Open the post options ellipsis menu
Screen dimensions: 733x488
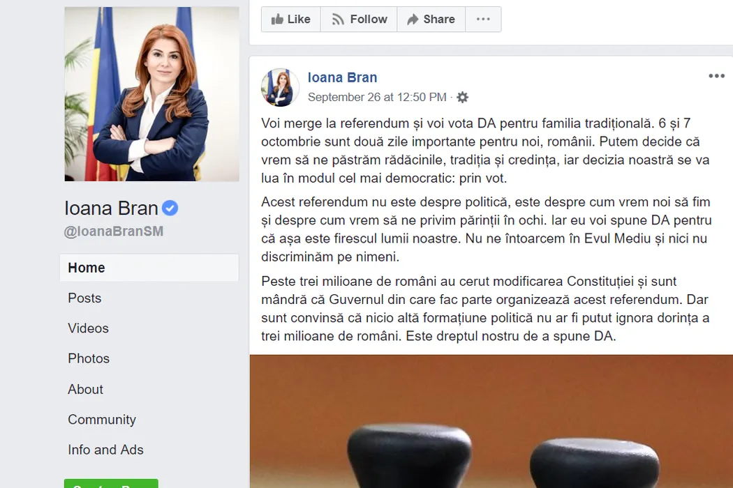click(716, 76)
